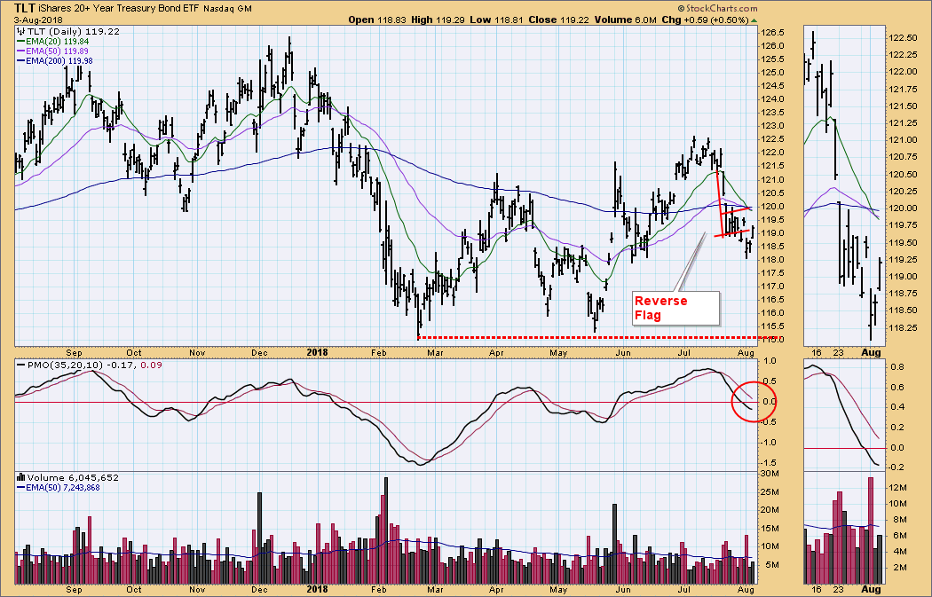Click the green up-arrow change indicator

pos(754,20)
